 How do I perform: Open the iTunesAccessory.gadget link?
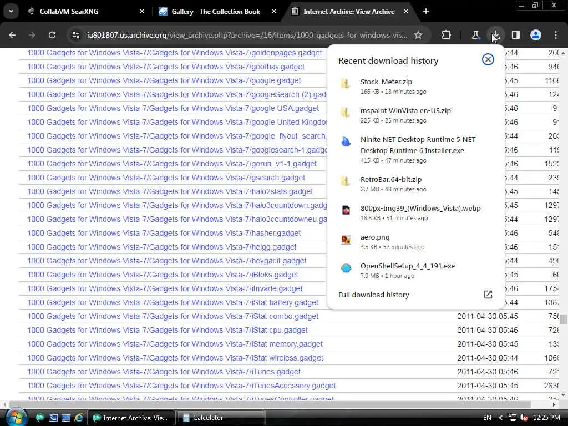click(181, 386)
